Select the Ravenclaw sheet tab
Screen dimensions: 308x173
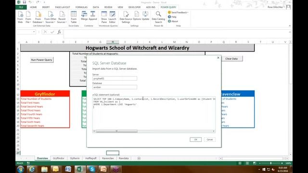tap(108, 158)
